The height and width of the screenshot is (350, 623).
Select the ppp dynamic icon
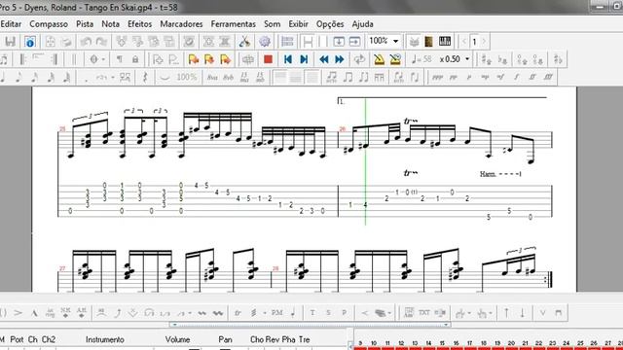point(437,77)
